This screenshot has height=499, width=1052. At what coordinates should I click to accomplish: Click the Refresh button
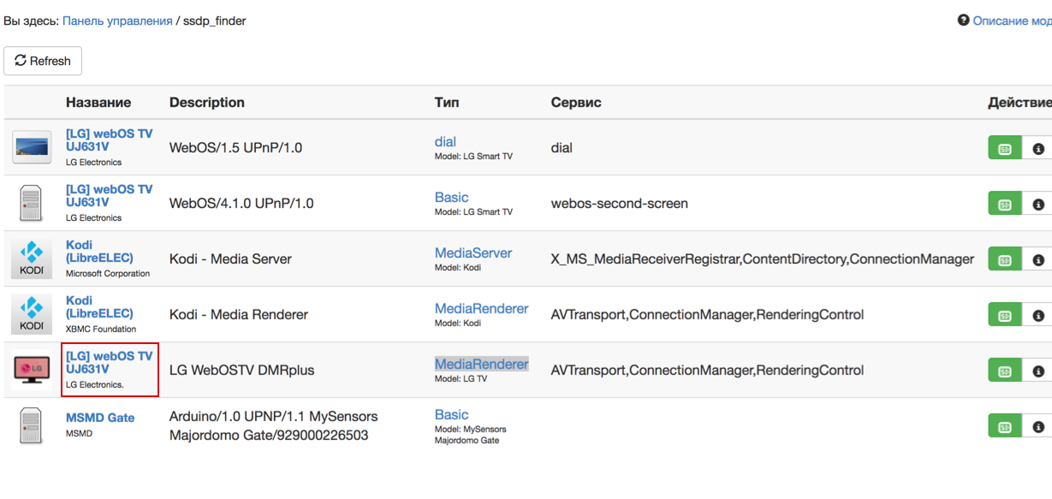coord(43,61)
